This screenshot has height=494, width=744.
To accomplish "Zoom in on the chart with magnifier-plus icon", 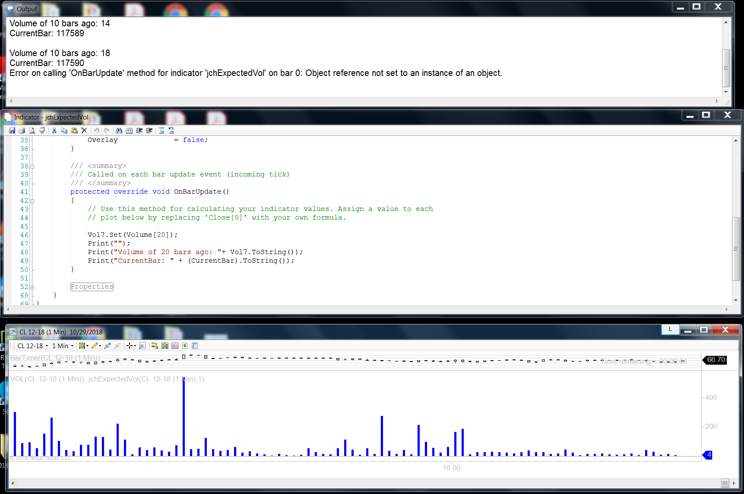I will coord(108,346).
